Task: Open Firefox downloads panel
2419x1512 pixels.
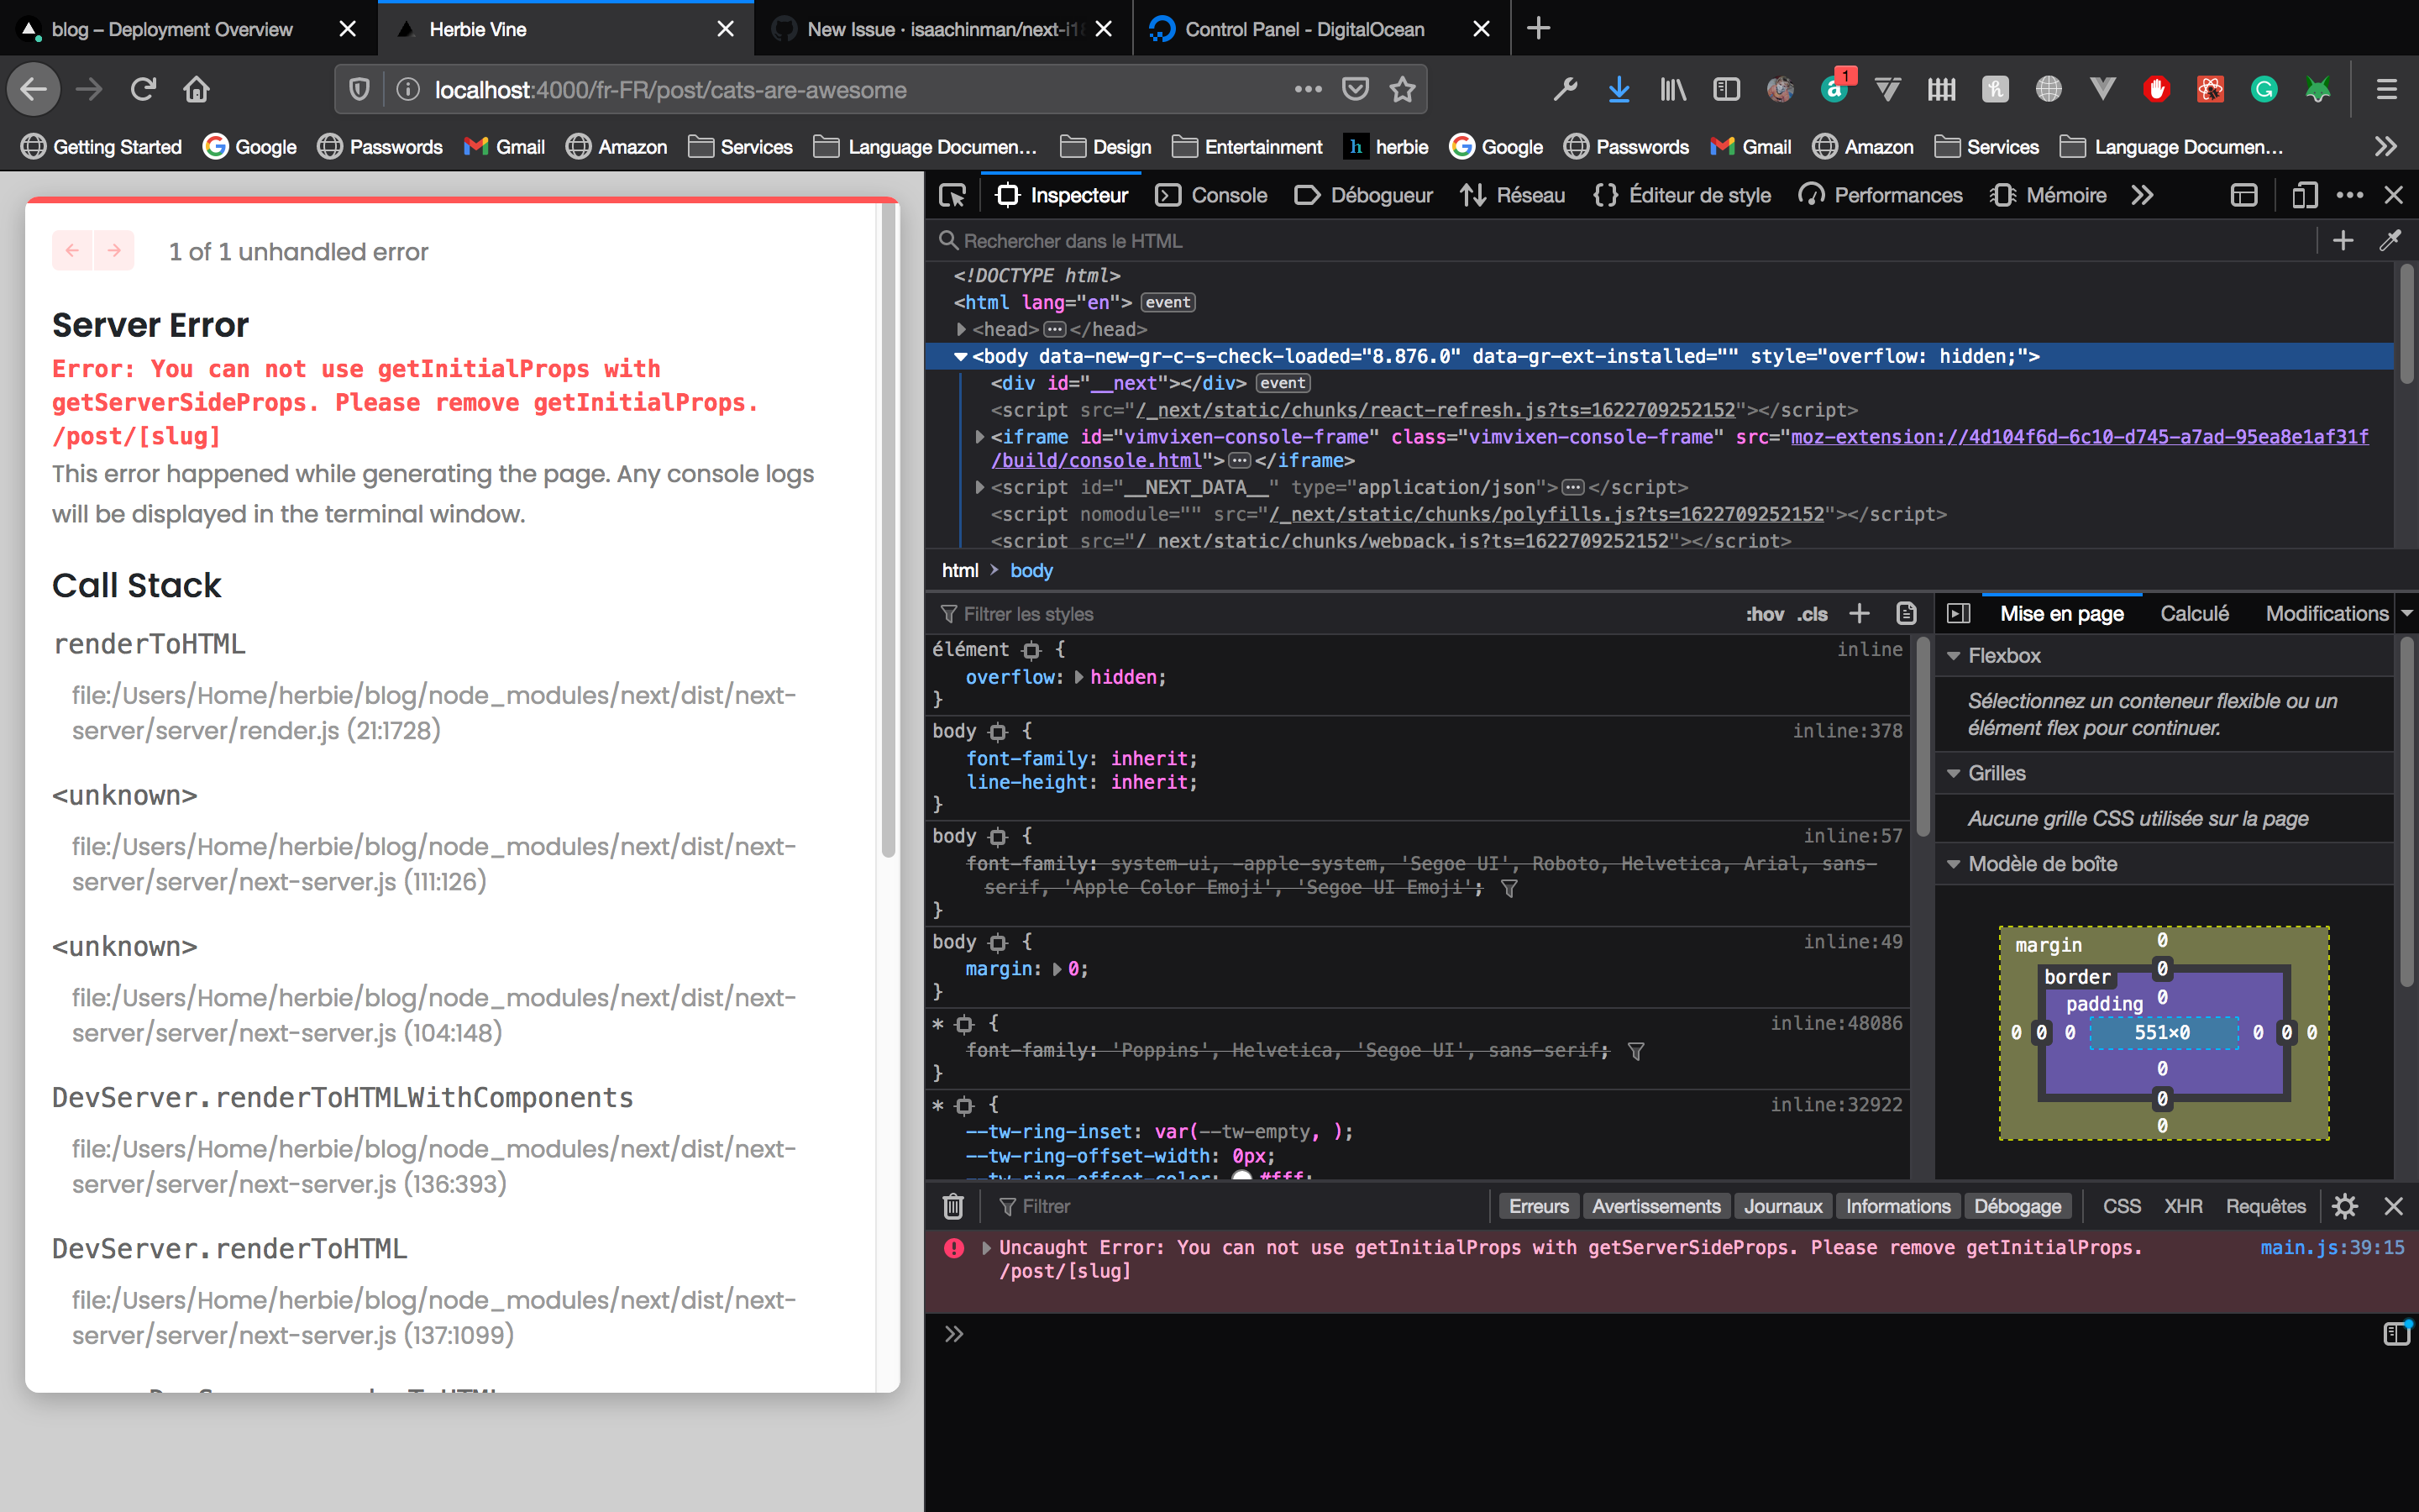Action: click(x=1619, y=89)
